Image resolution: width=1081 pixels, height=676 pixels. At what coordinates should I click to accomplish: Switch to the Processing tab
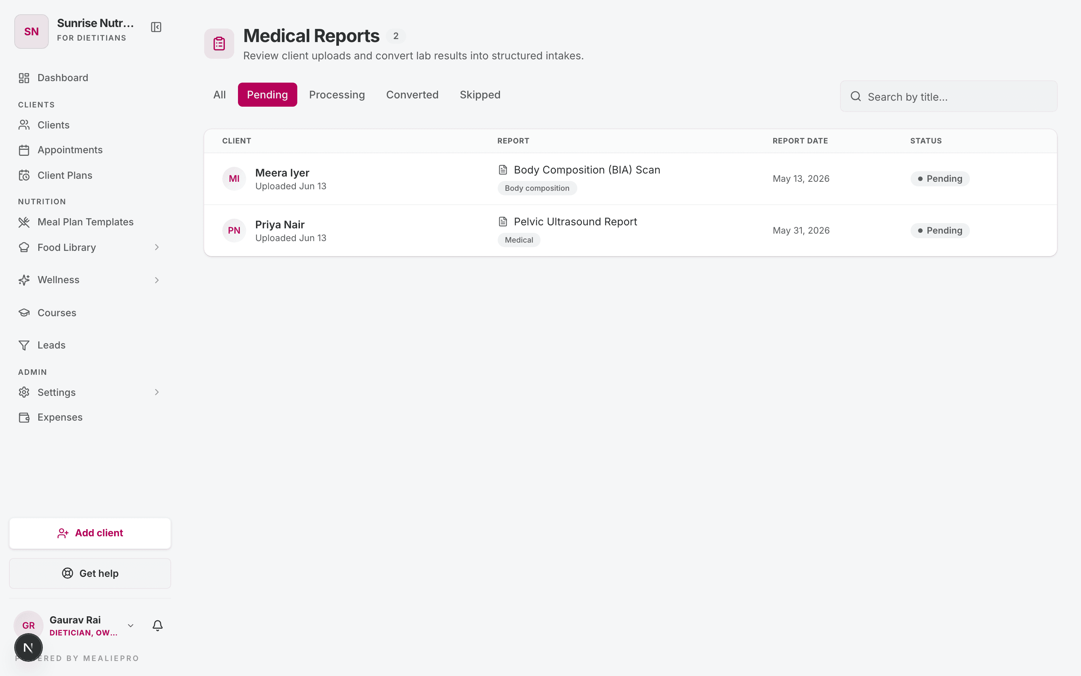(x=337, y=95)
